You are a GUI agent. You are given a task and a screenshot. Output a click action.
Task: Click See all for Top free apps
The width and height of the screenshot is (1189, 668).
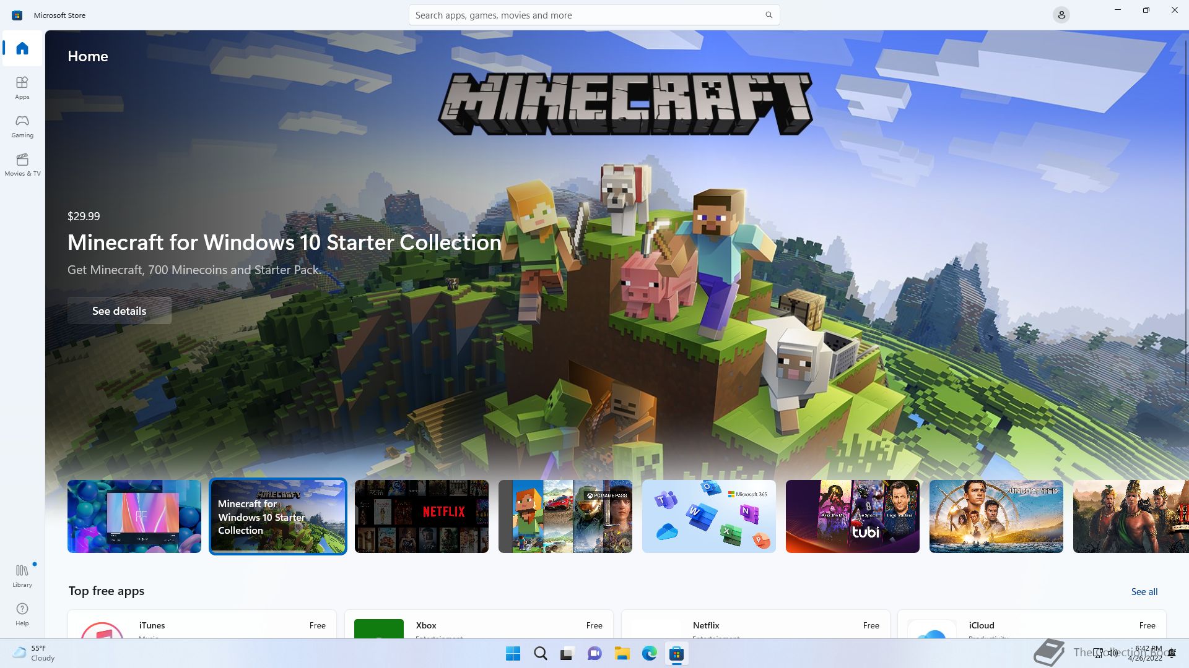pyautogui.click(x=1144, y=591)
